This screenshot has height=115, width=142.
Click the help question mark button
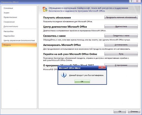point(132,1)
